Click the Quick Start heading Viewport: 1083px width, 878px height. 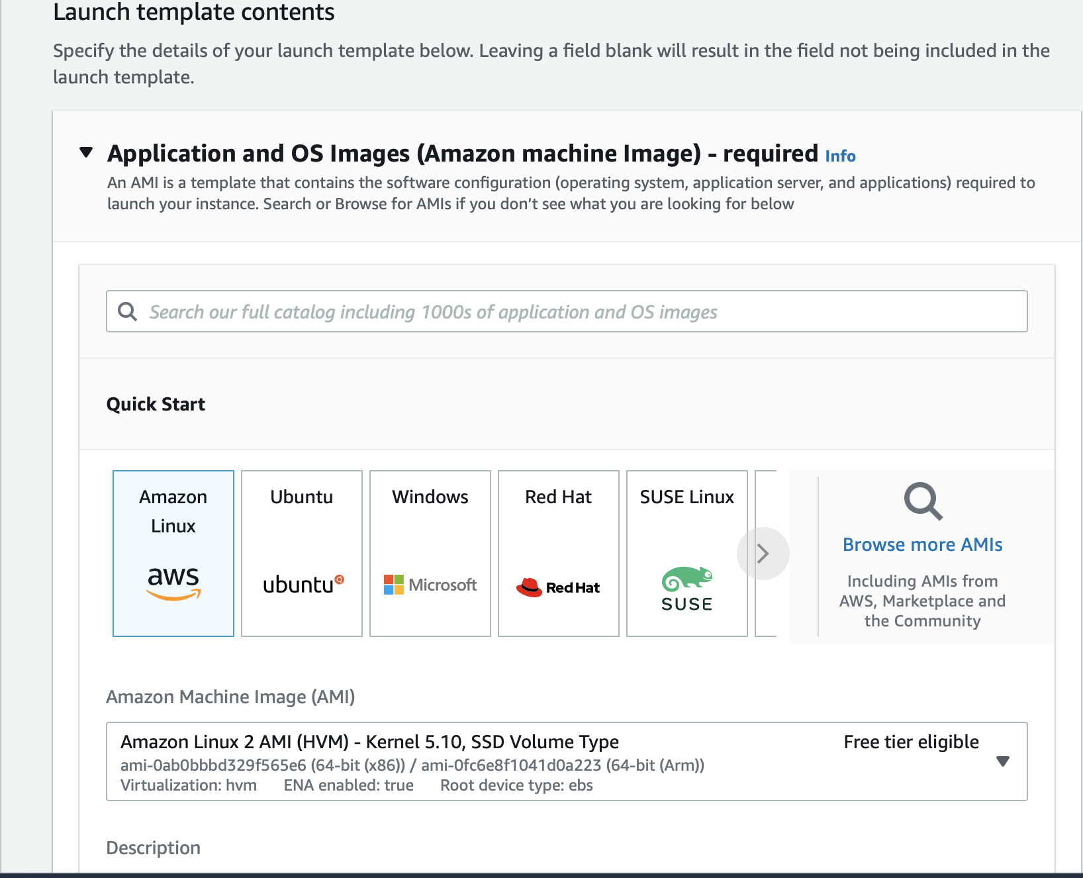tap(156, 404)
